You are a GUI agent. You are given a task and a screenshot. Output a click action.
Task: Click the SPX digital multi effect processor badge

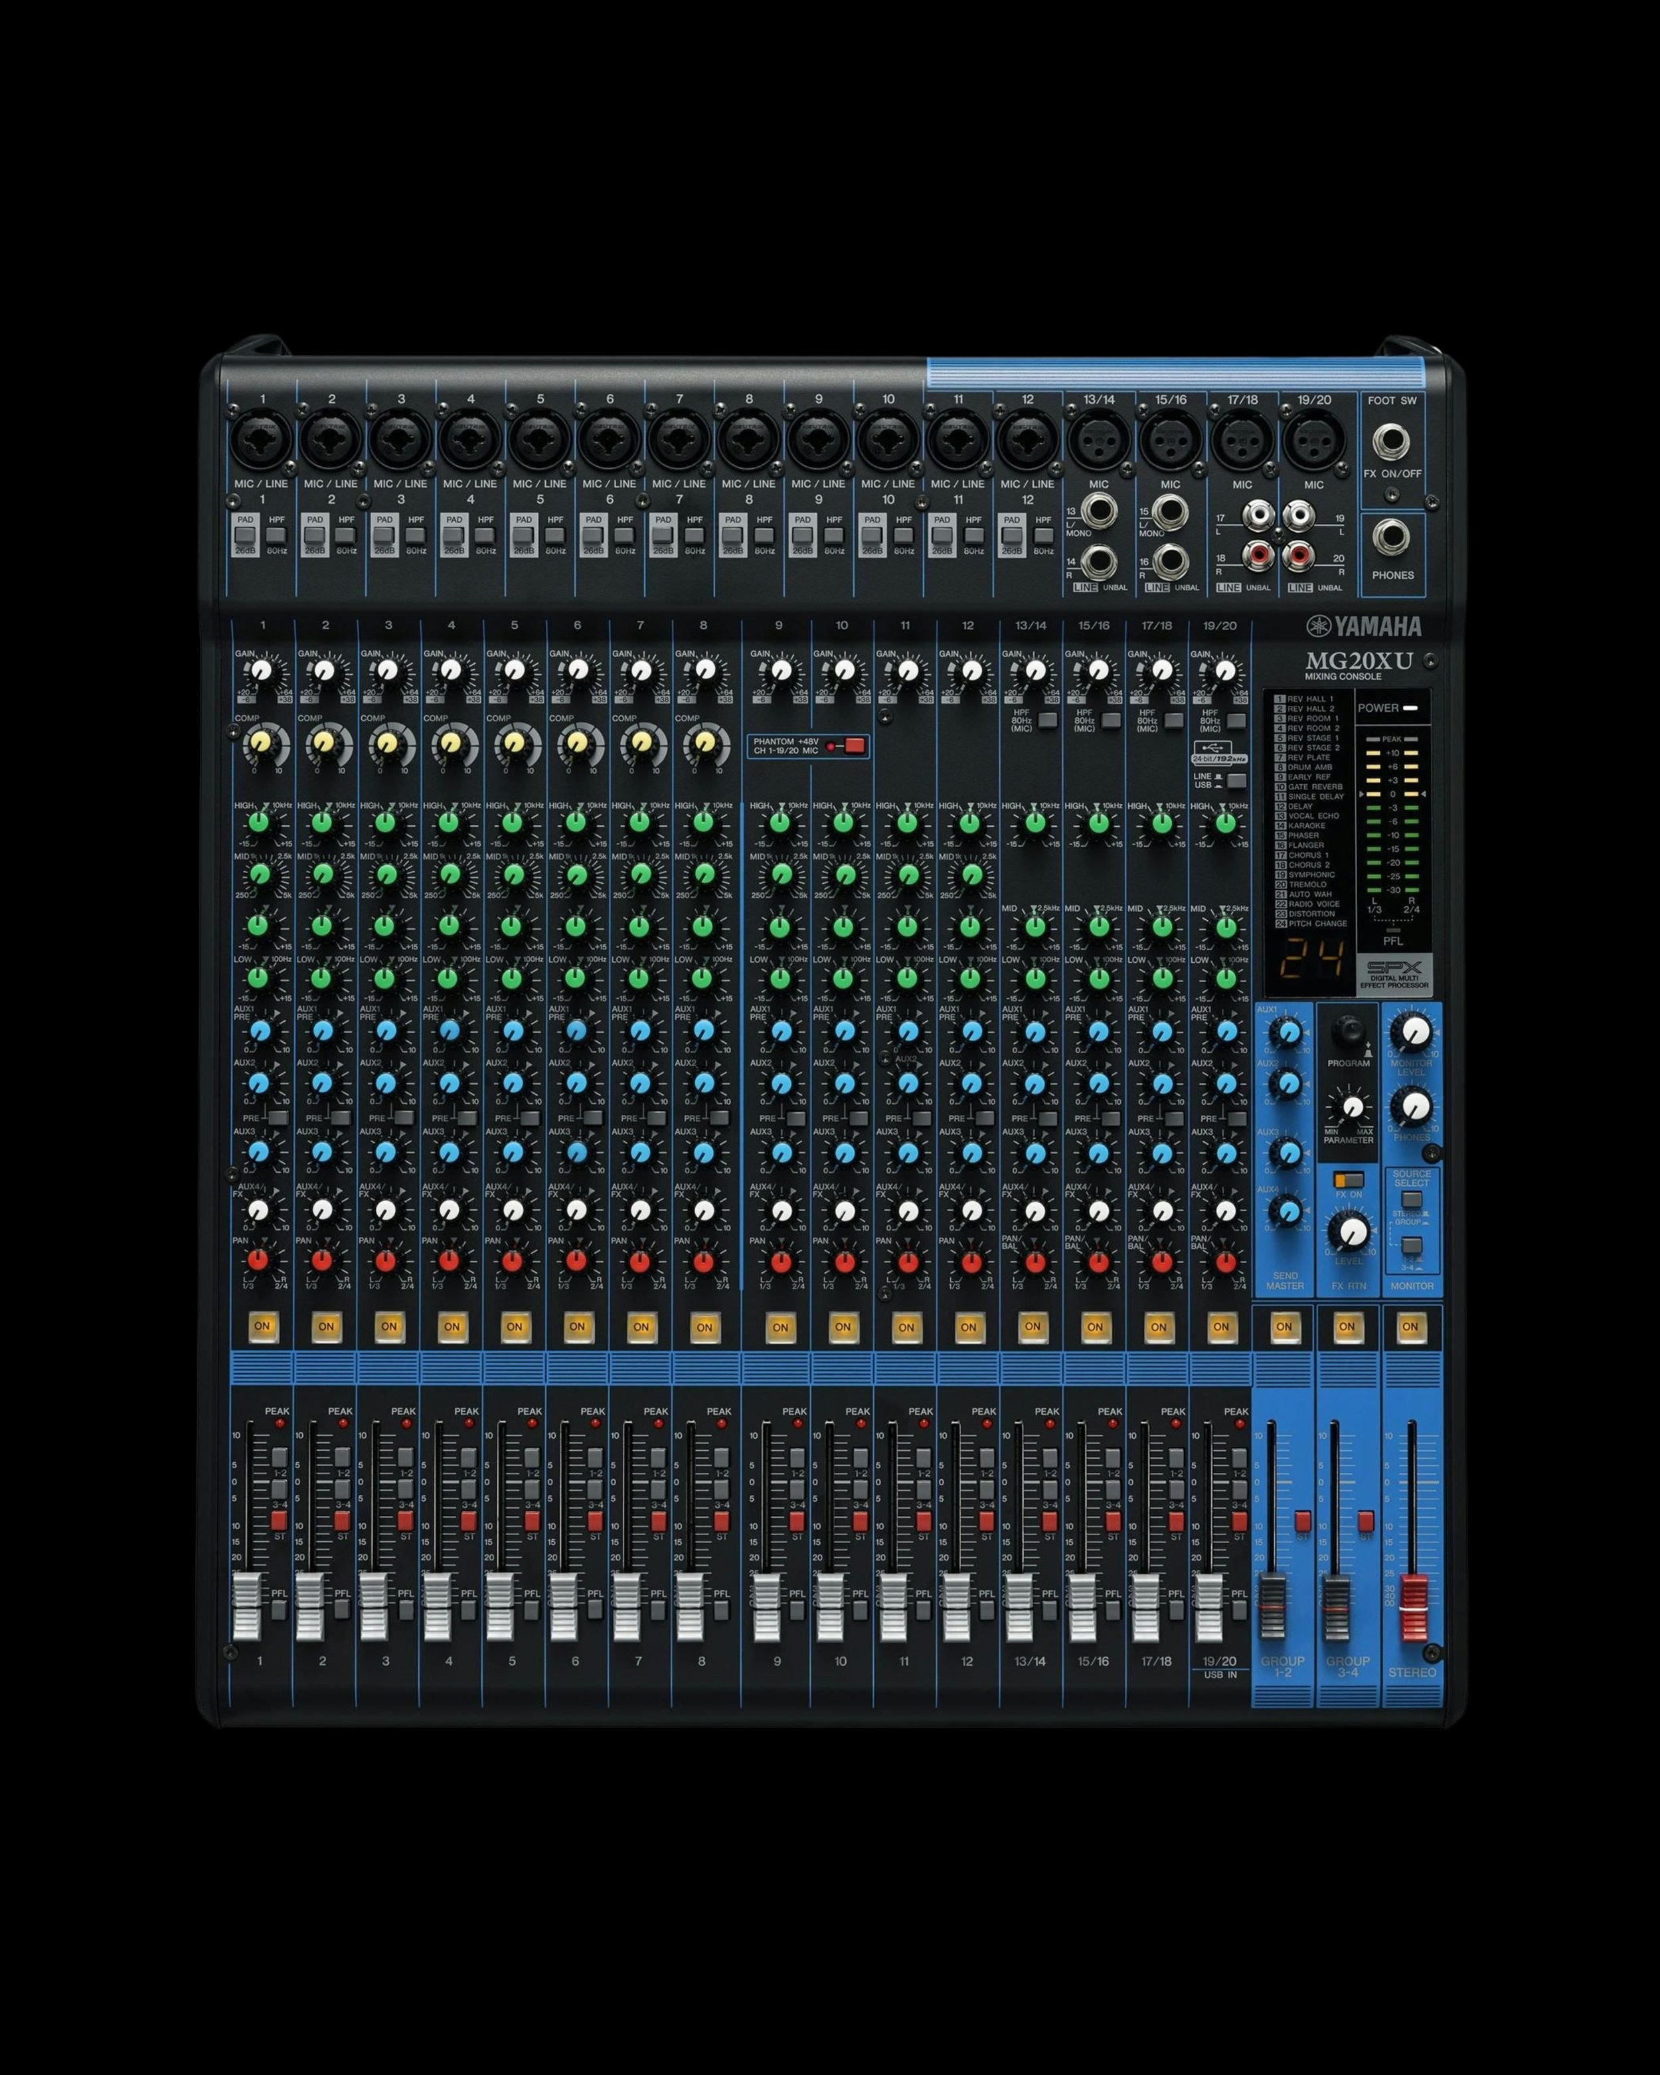[1394, 976]
